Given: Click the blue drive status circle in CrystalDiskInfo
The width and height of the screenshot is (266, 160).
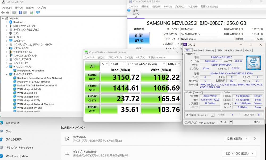Looking at the screenshot, I should (129, 10).
